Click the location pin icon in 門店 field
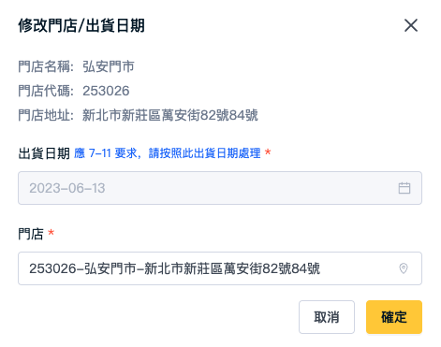The height and width of the screenshot is (347, 441). click(404, 268)
